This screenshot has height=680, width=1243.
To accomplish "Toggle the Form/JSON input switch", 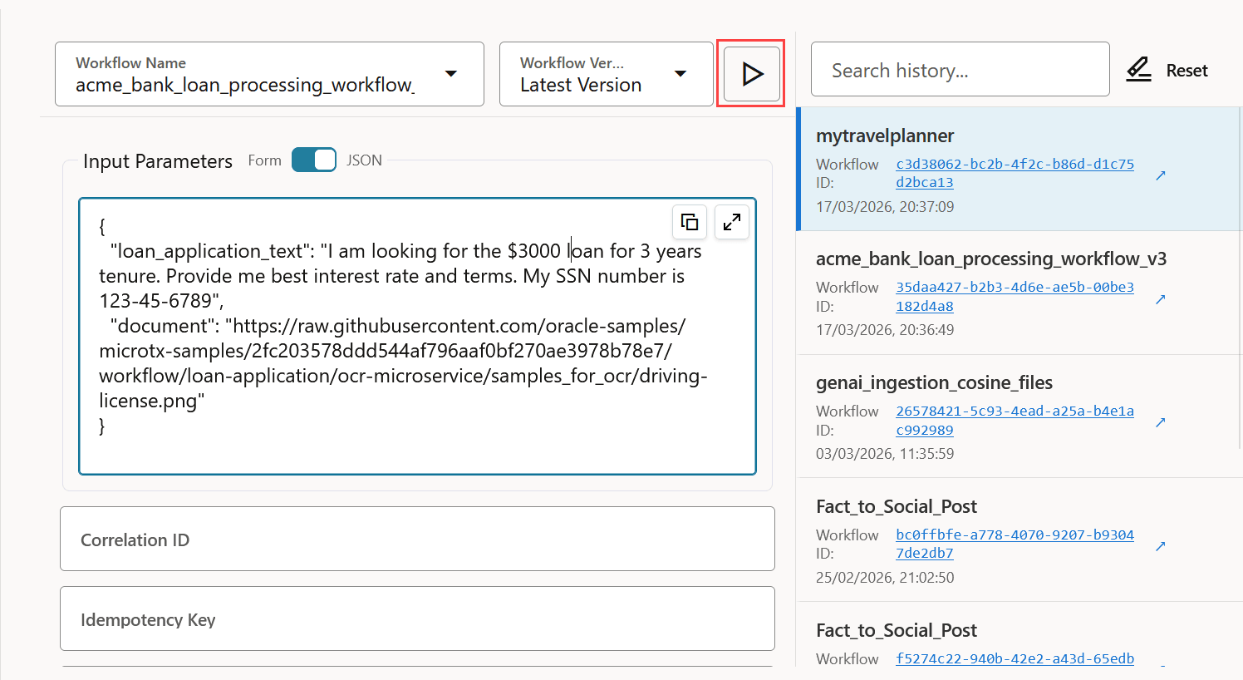I will tap(314, 160).
